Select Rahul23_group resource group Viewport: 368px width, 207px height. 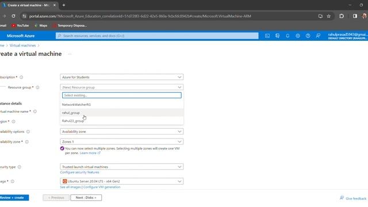(x=121, y=121)
